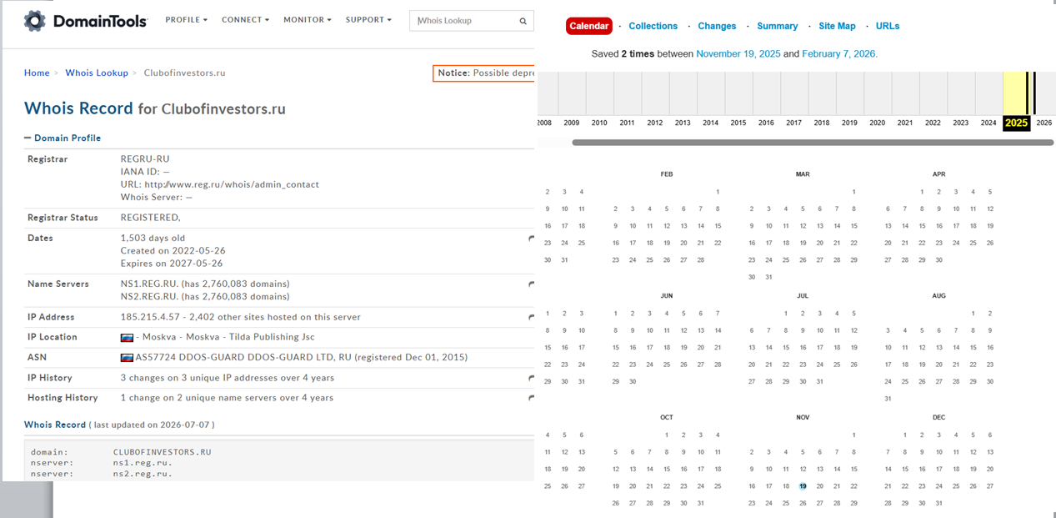Click day 31 in the December calendar
1056x518 pixels.
point(939,504)
